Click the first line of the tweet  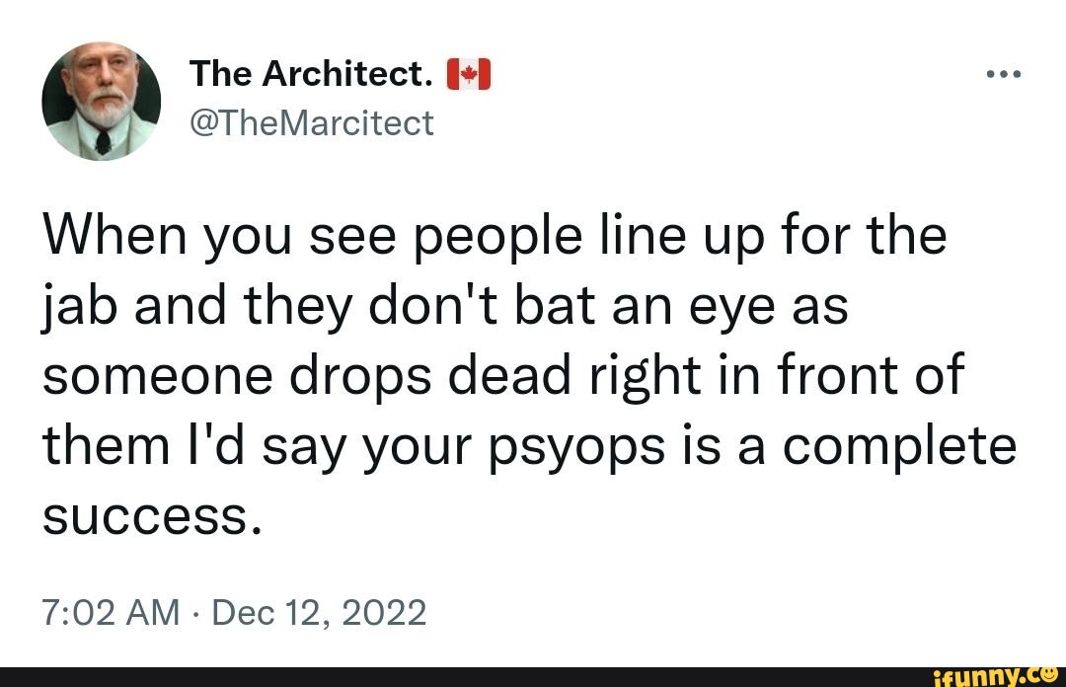(x=494, y=234)
